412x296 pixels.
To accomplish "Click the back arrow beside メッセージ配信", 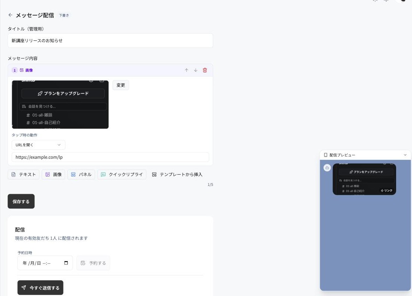I will [10, 15].
